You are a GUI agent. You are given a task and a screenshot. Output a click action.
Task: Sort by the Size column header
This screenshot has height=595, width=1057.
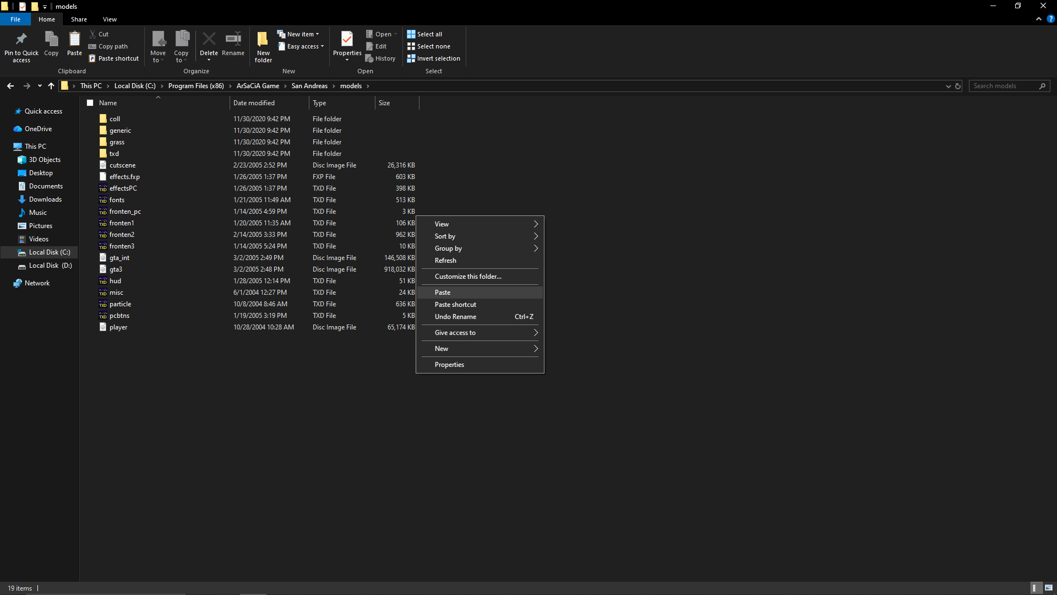click(397, 103)
